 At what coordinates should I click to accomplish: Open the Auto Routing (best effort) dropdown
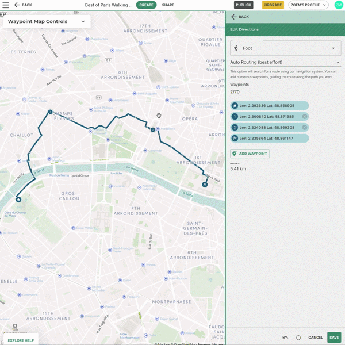coord(285,62)
